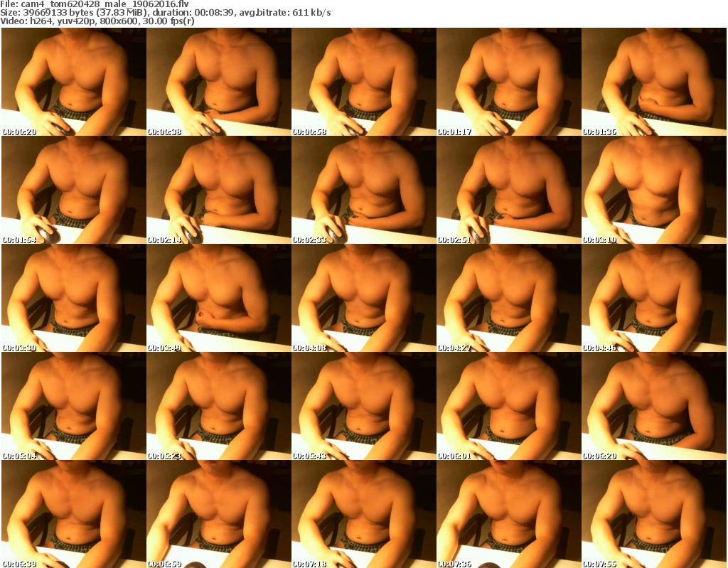
Task: Click the 'Size: 39669133 bytes' info line
Action: pyautogui.click(x=165, y=13)
